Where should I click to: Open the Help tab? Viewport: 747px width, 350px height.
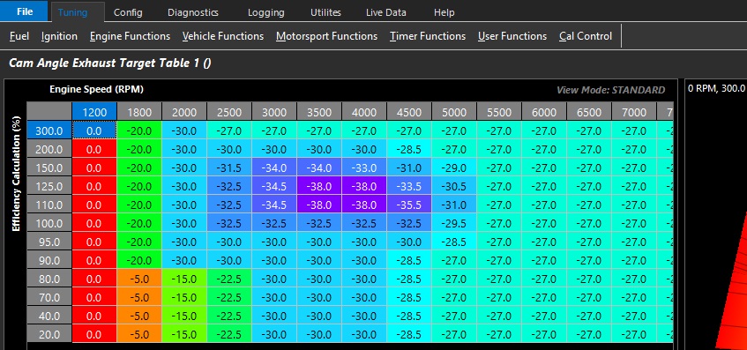click(444, 12)
